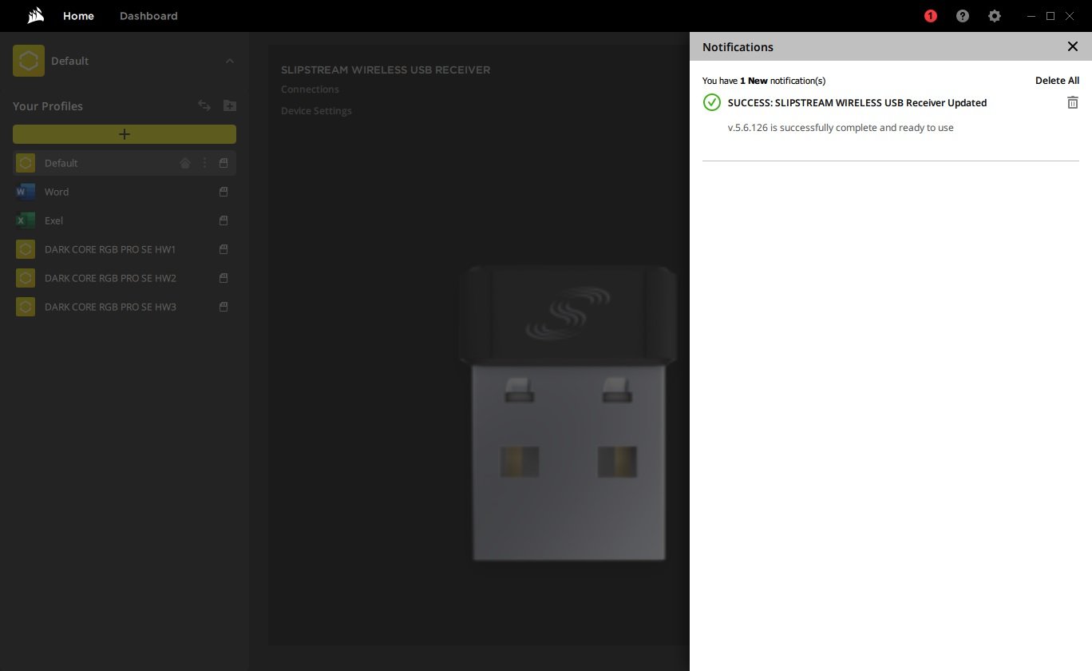The image size is (1092, 671).
Task: Click the onboard memory icon on Word row
Action: [x=224, y=192]
